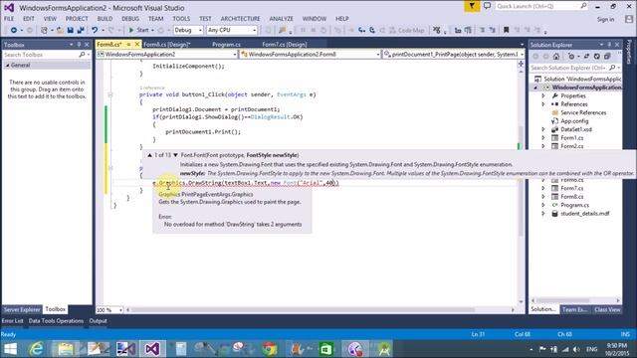
Task: Click the yellow notifications filter flag icon
Action: point(472,6)
